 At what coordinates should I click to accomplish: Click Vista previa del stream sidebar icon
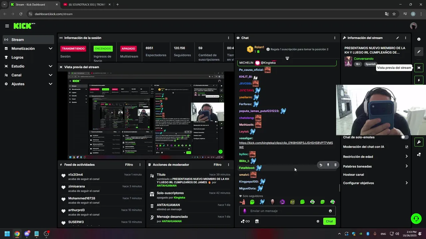[x=419, y=68]
